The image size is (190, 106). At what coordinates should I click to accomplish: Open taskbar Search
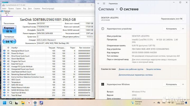[11, 103]
